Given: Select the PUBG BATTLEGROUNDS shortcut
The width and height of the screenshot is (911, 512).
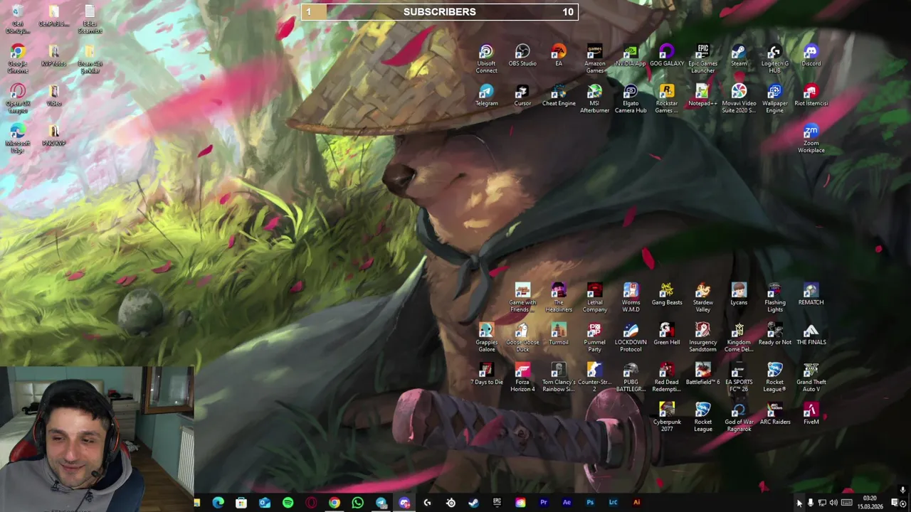Looking at the screenshot, I should (x=631, y=377).
